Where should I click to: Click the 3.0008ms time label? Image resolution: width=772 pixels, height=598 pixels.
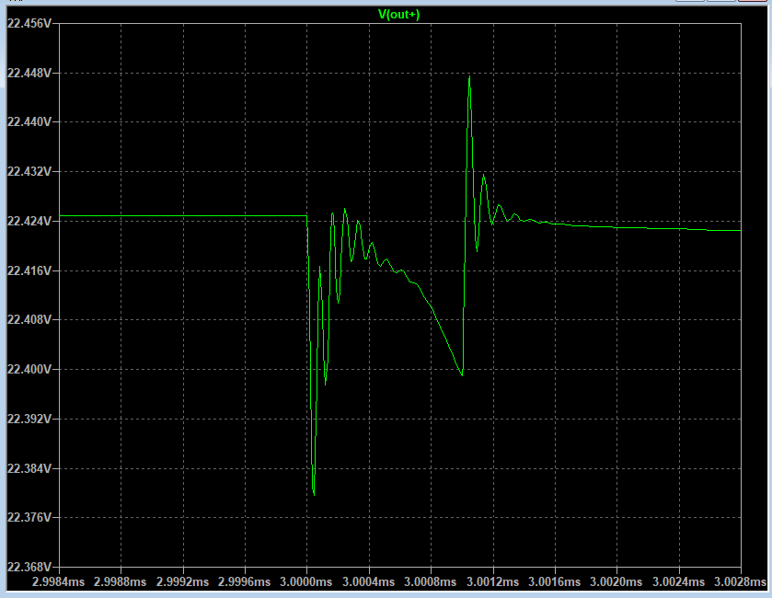coord(431,581)
